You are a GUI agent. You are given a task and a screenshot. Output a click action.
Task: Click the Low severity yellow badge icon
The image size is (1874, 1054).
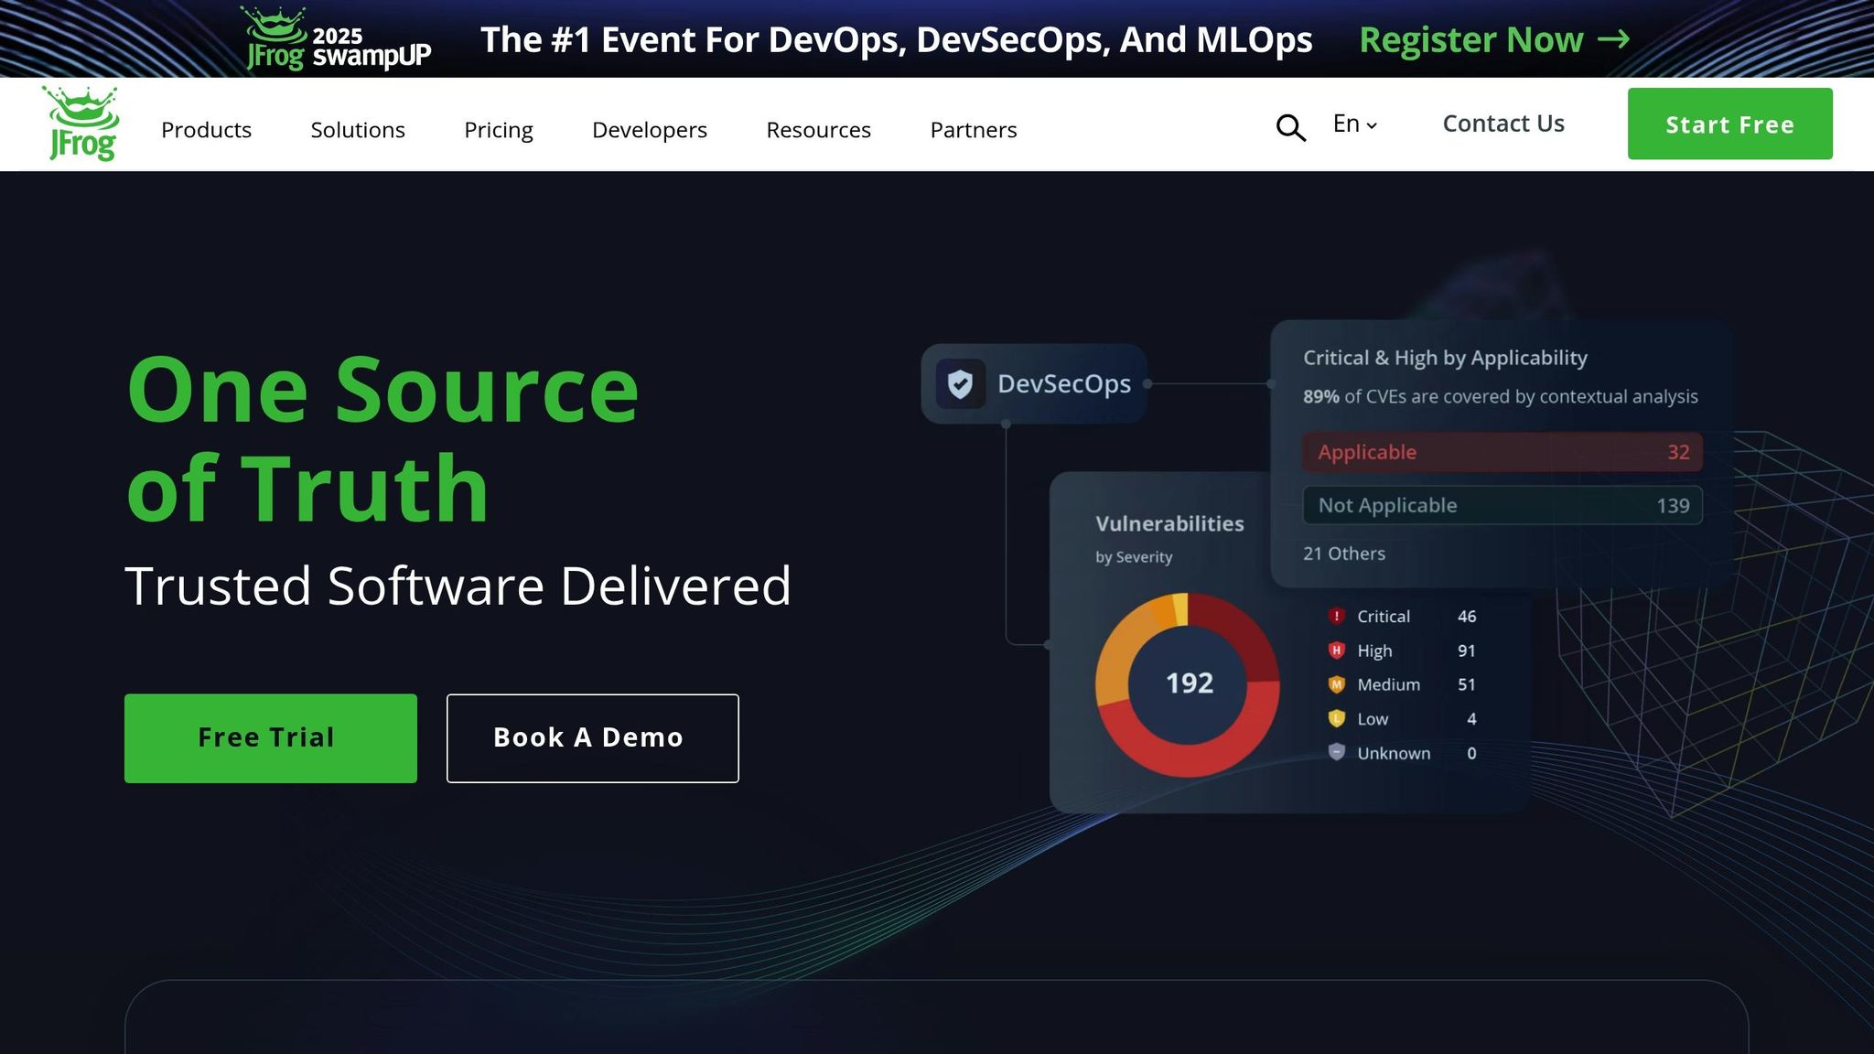[x=1336, y=718]
